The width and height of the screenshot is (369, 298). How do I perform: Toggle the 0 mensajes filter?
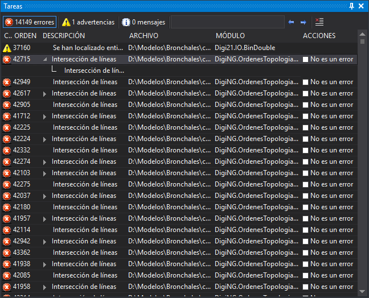pyautogui.click(x=143, y=22)
